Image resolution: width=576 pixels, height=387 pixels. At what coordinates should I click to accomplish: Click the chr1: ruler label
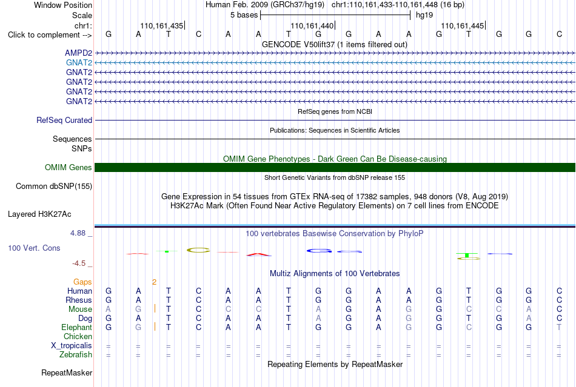point(83,25)
